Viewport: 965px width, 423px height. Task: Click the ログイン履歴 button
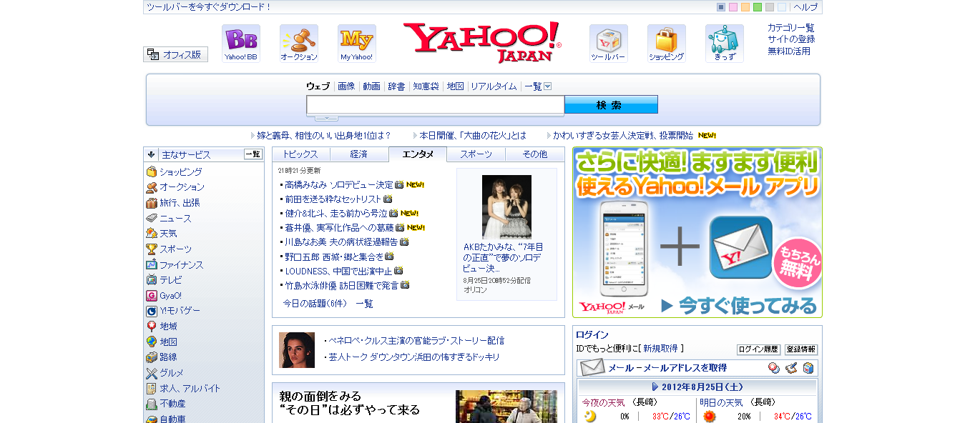758,349
